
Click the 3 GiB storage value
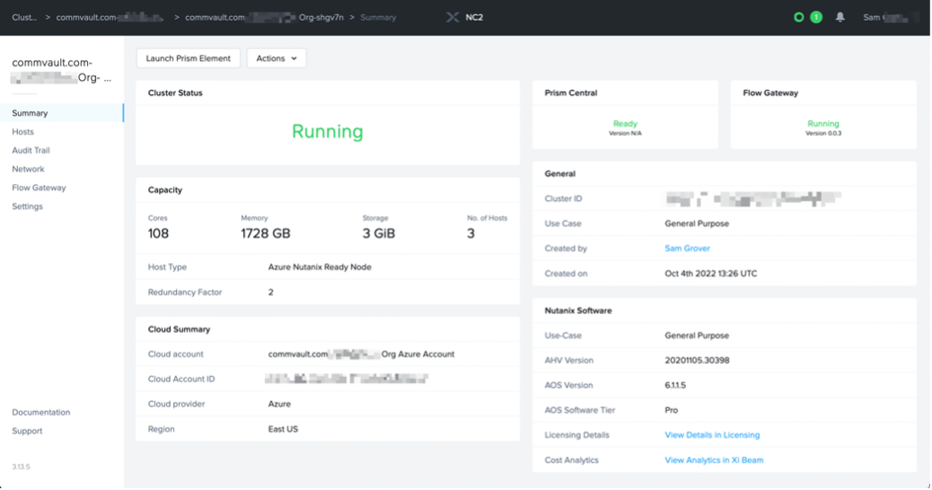tap(379, 233)
